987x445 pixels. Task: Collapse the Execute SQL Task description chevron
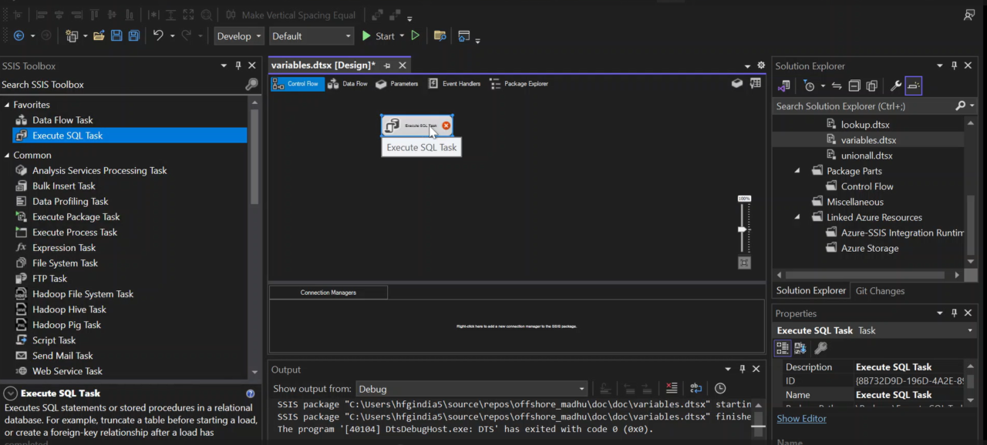10,393
